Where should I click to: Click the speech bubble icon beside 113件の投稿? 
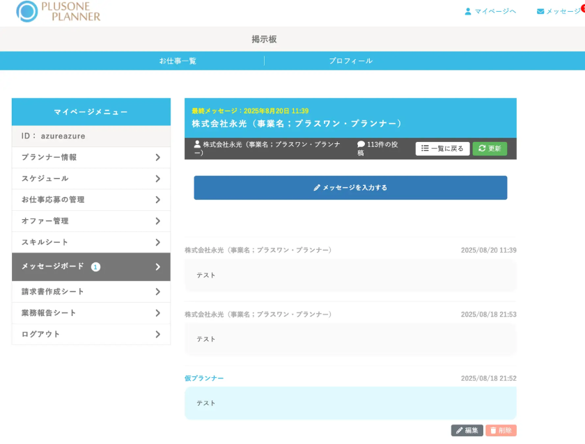coord(361,144)
